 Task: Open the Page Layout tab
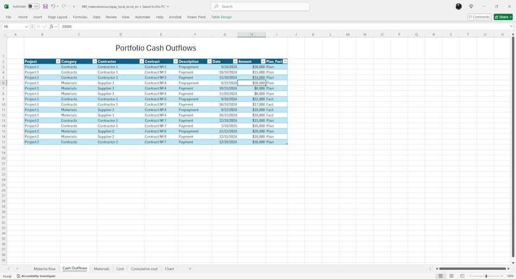[58, 17]
